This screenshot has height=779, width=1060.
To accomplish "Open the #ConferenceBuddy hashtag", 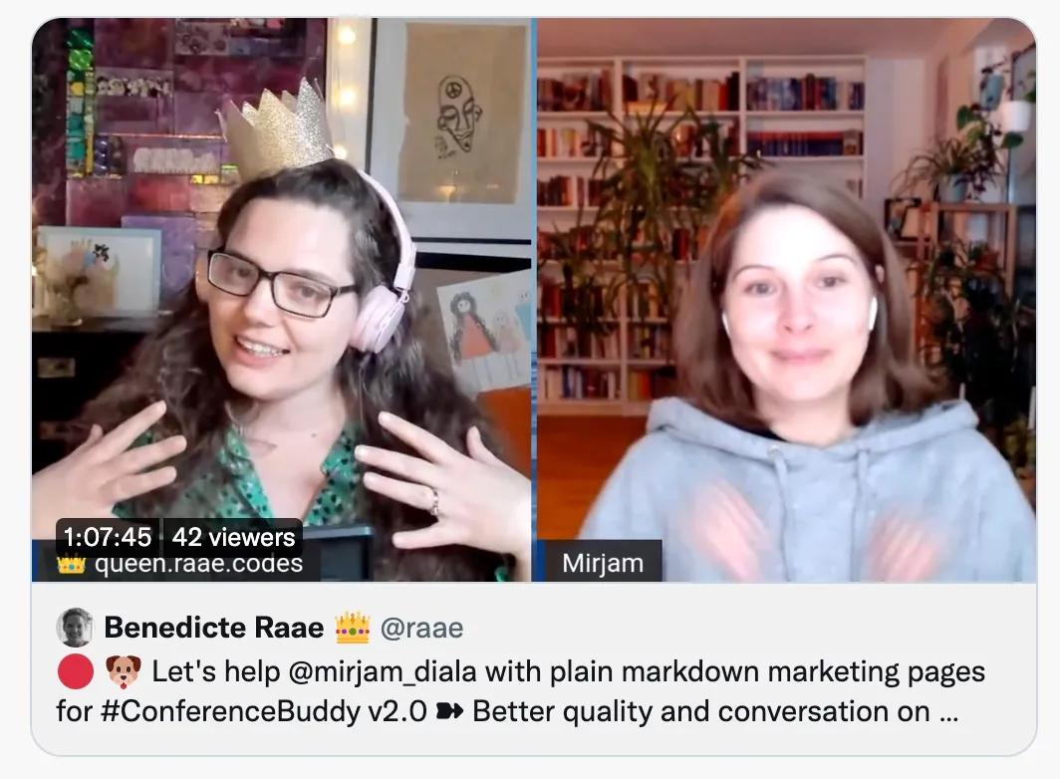I will (230, 711).
